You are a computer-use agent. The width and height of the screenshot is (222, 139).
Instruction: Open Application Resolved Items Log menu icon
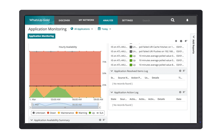[184, 71]
